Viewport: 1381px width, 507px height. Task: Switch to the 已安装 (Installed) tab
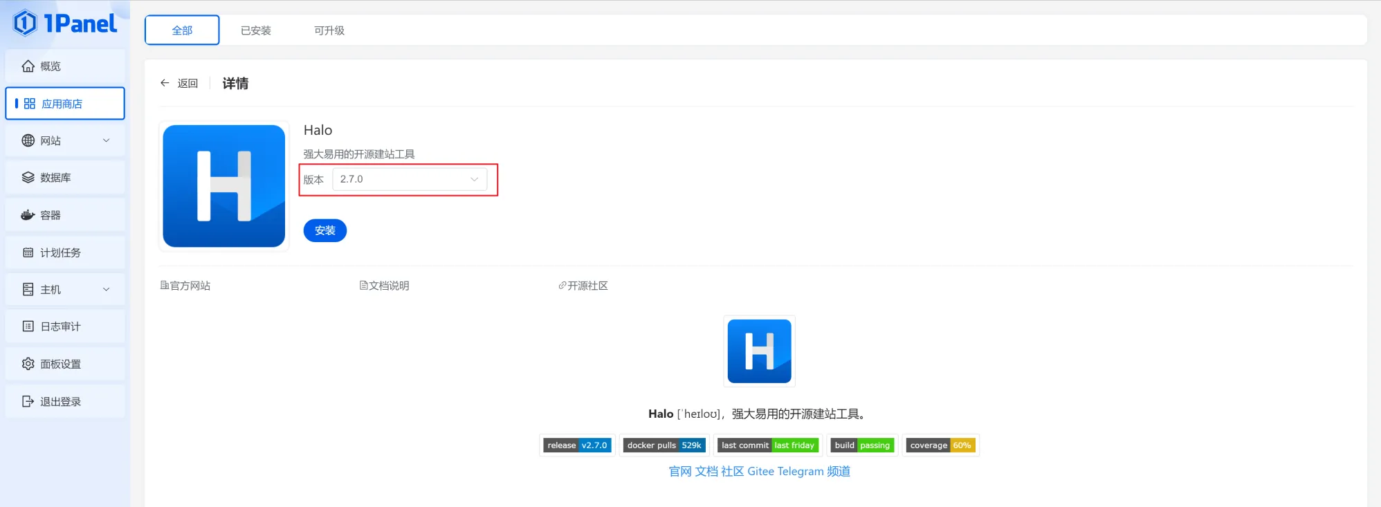255,30
